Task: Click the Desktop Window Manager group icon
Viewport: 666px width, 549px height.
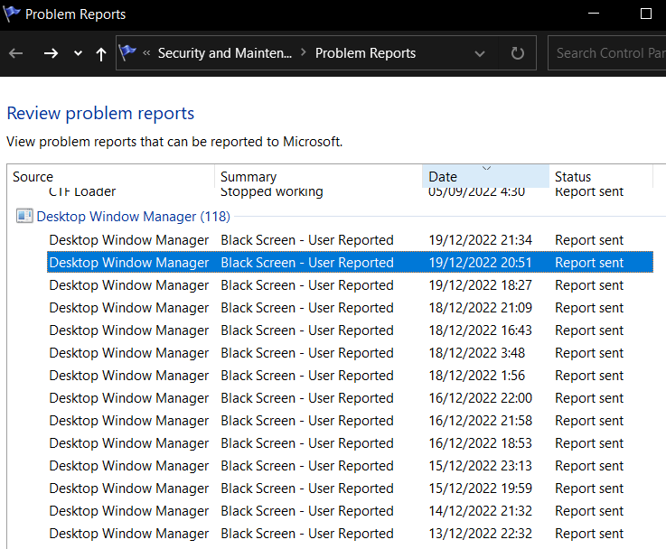Action: 24,216
